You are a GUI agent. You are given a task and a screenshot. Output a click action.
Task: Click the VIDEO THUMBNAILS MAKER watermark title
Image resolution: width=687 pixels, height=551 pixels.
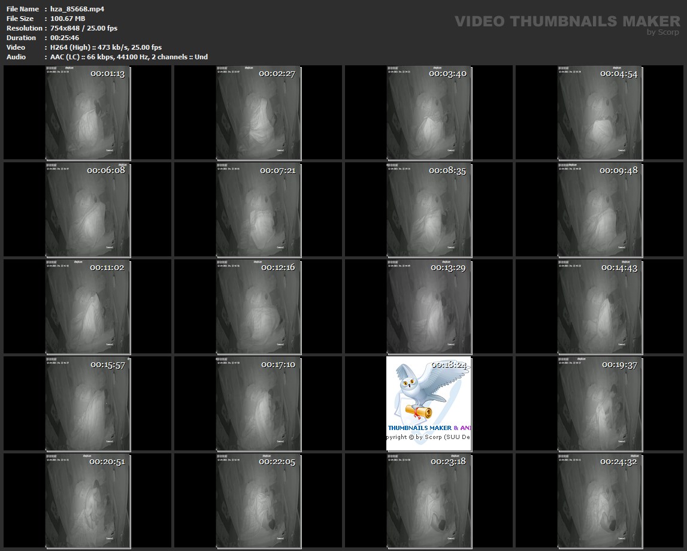pos(567,22)
